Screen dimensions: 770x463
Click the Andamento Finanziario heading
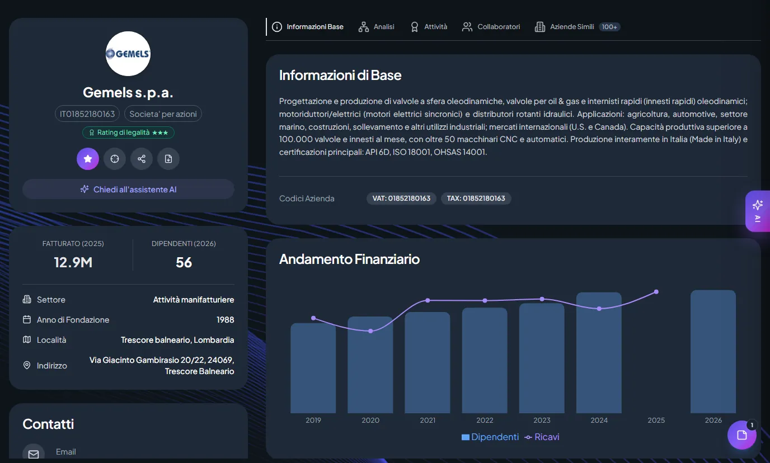point(349,259)
